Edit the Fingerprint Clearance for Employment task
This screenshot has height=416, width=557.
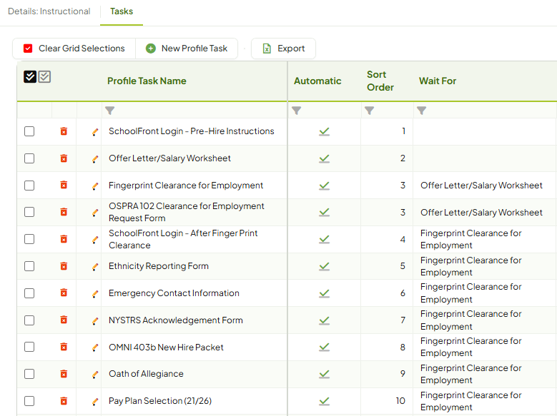click(x=95, y=186)
